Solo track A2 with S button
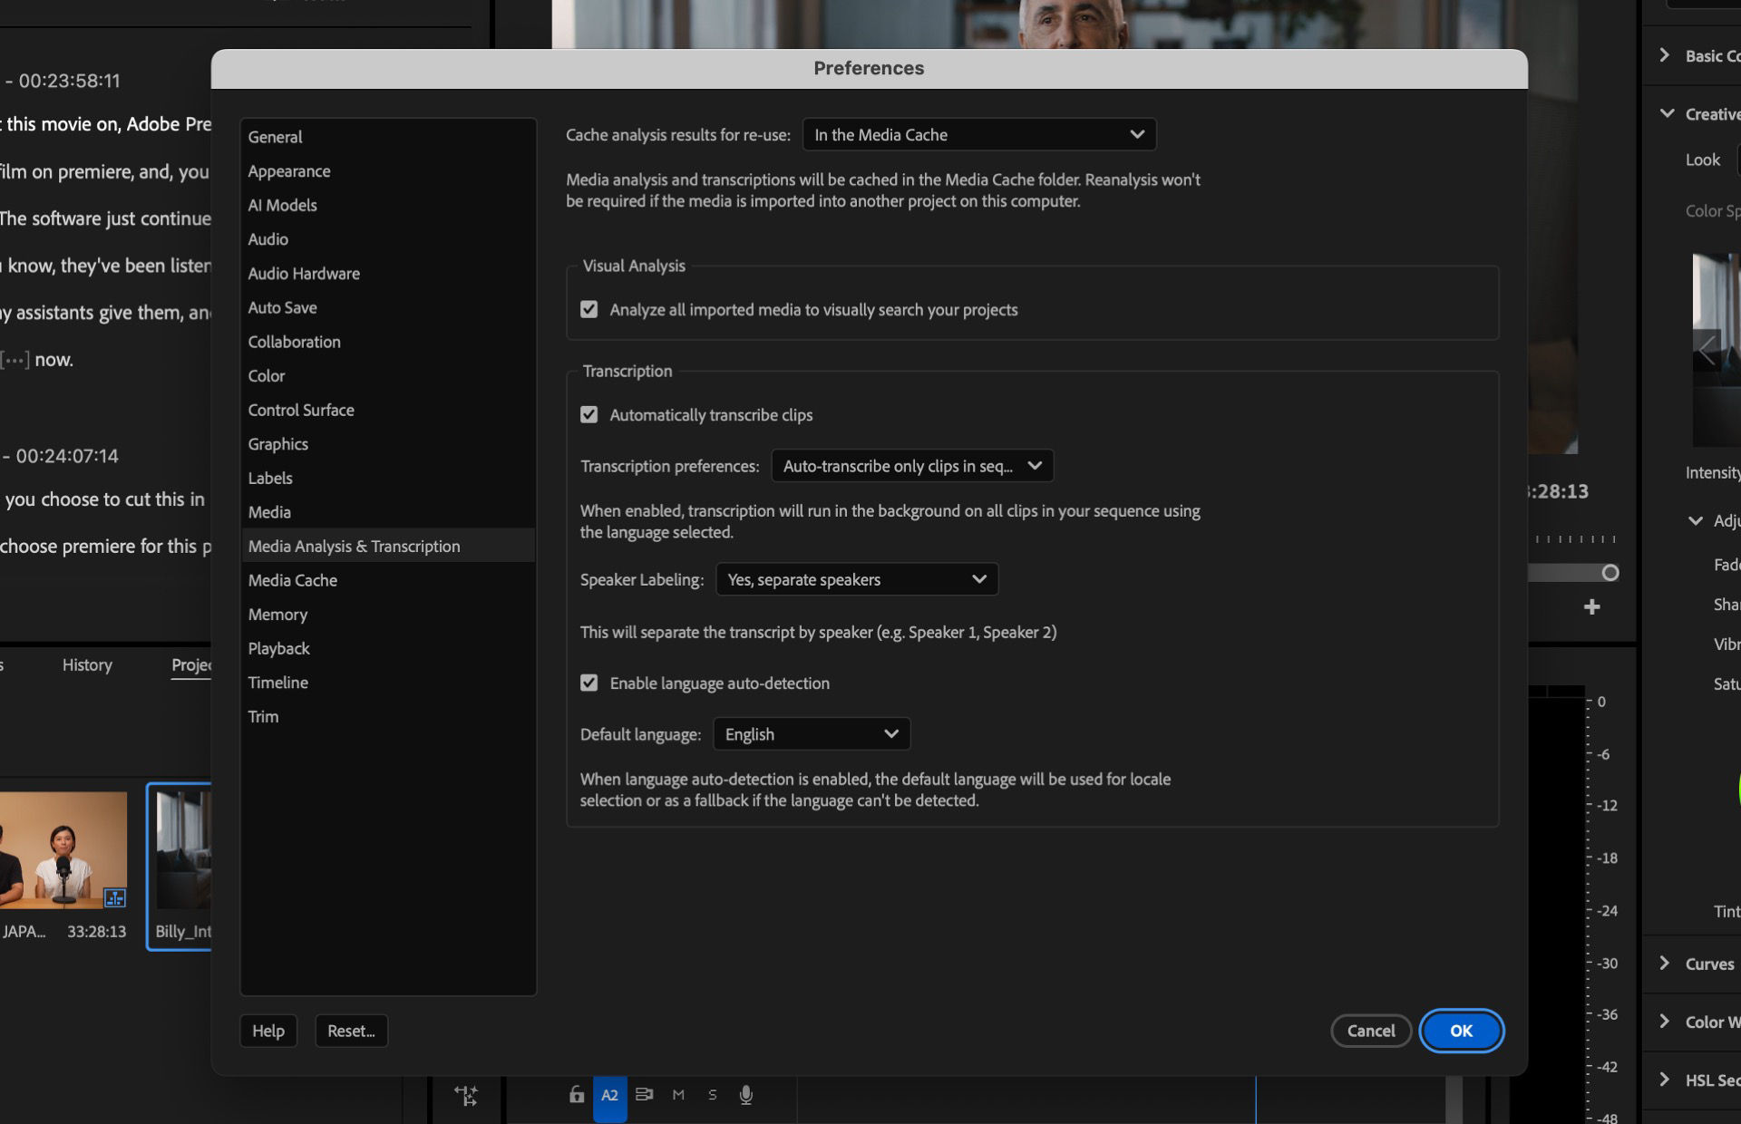The height and width of the screenshot is (1124, 1741). (712, 1095)
